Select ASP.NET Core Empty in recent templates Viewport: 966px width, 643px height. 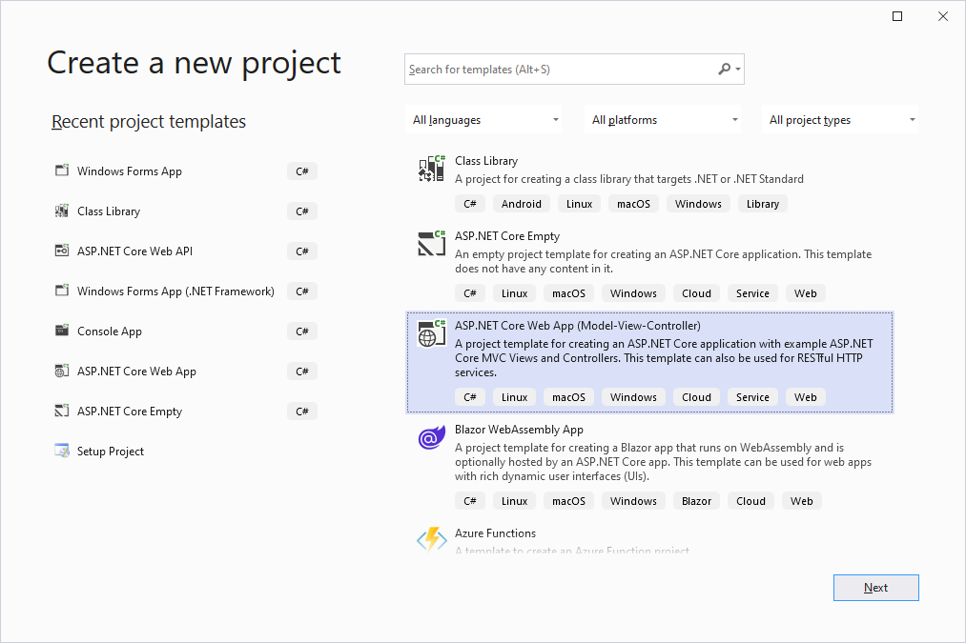pyautogui.click(x=185, y=411)
